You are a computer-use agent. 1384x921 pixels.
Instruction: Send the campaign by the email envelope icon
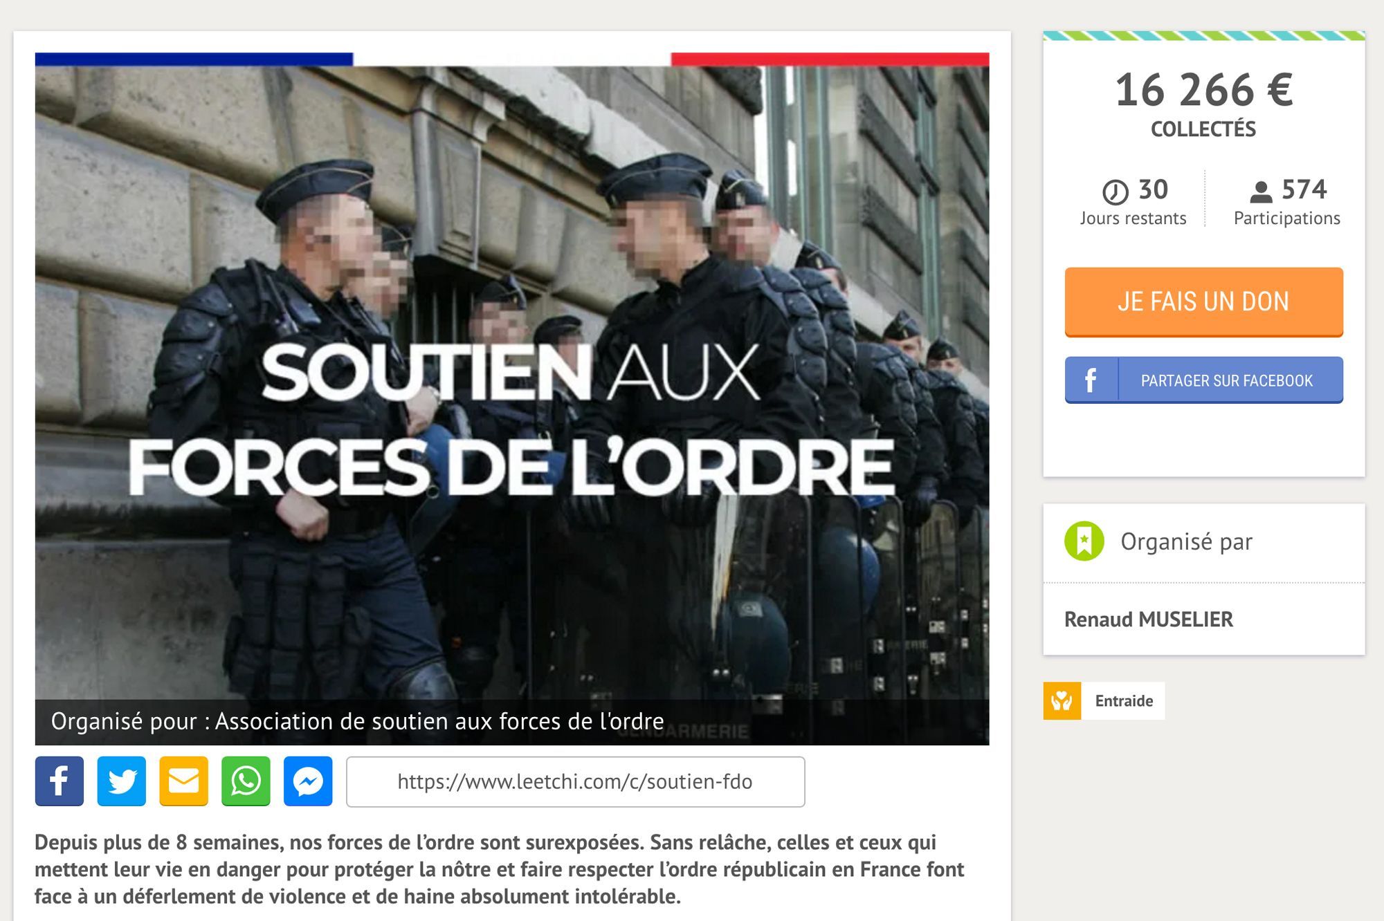click(183, 781)
